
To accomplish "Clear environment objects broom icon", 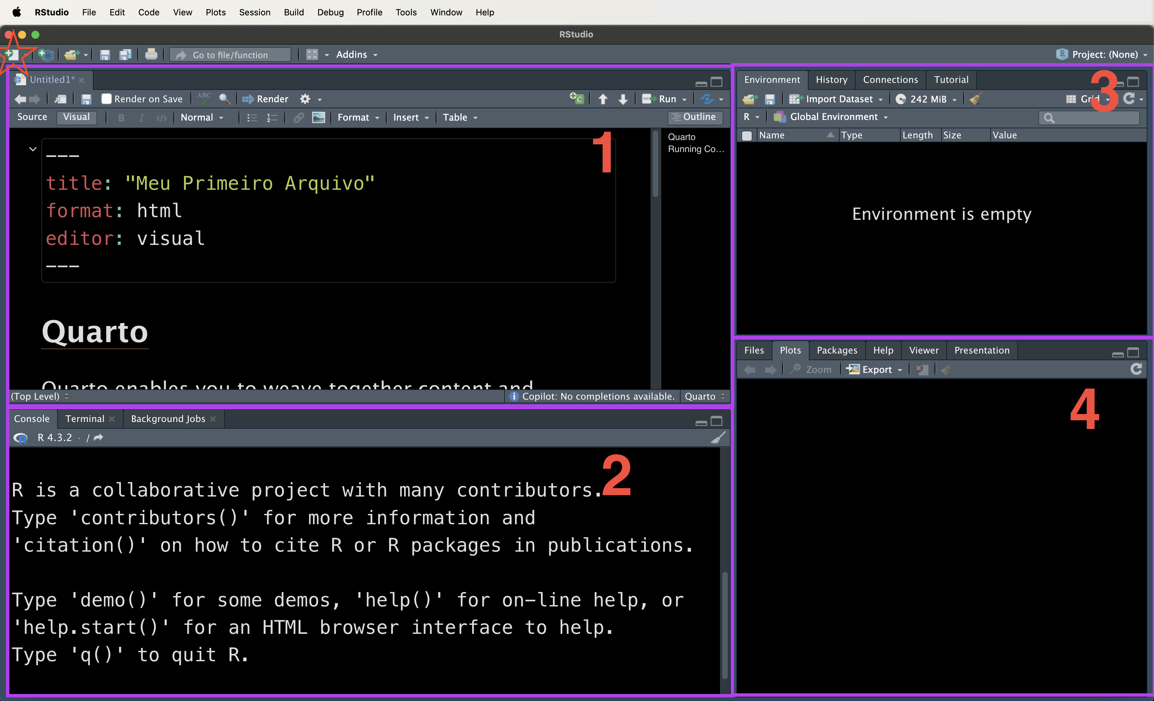I will pos(976,98).
